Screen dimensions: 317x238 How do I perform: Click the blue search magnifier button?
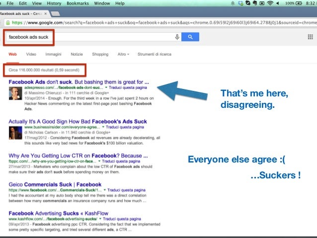pos(190,37)
